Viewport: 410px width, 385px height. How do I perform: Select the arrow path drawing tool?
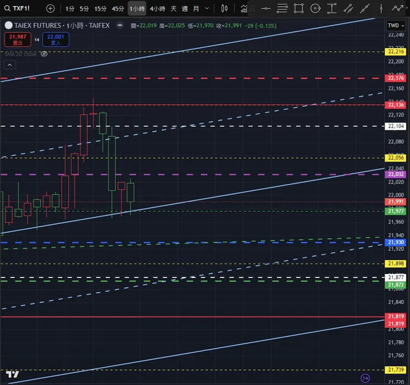tap(397, 9)
